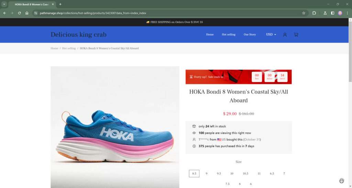Open the browser home page

27,13
